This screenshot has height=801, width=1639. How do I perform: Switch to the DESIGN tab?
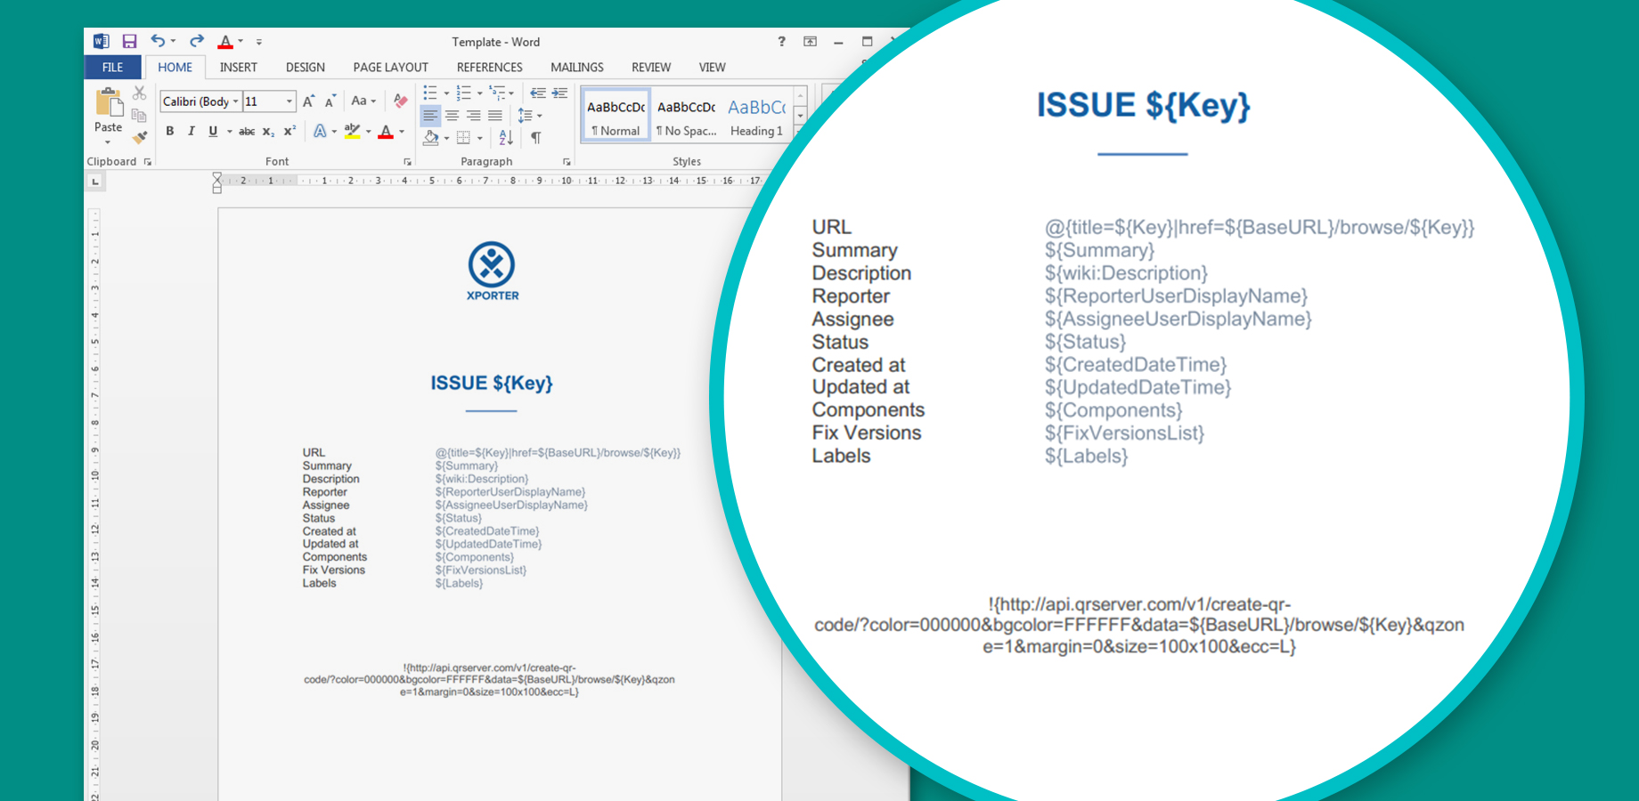click(306, 67)
